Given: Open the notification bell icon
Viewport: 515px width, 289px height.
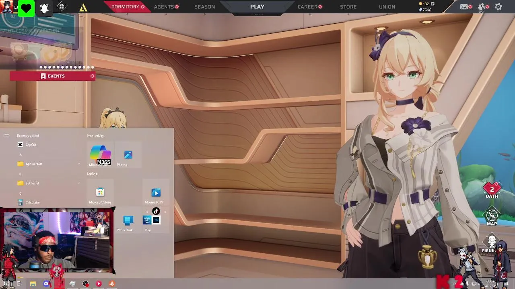Looking at the screenshot, I should coord(44,8).
